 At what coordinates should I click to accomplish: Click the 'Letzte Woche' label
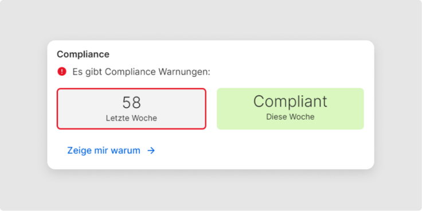131,118
